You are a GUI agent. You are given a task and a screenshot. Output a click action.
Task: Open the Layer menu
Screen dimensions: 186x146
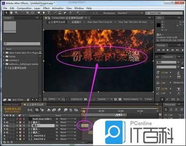click(x=37, y=8)
